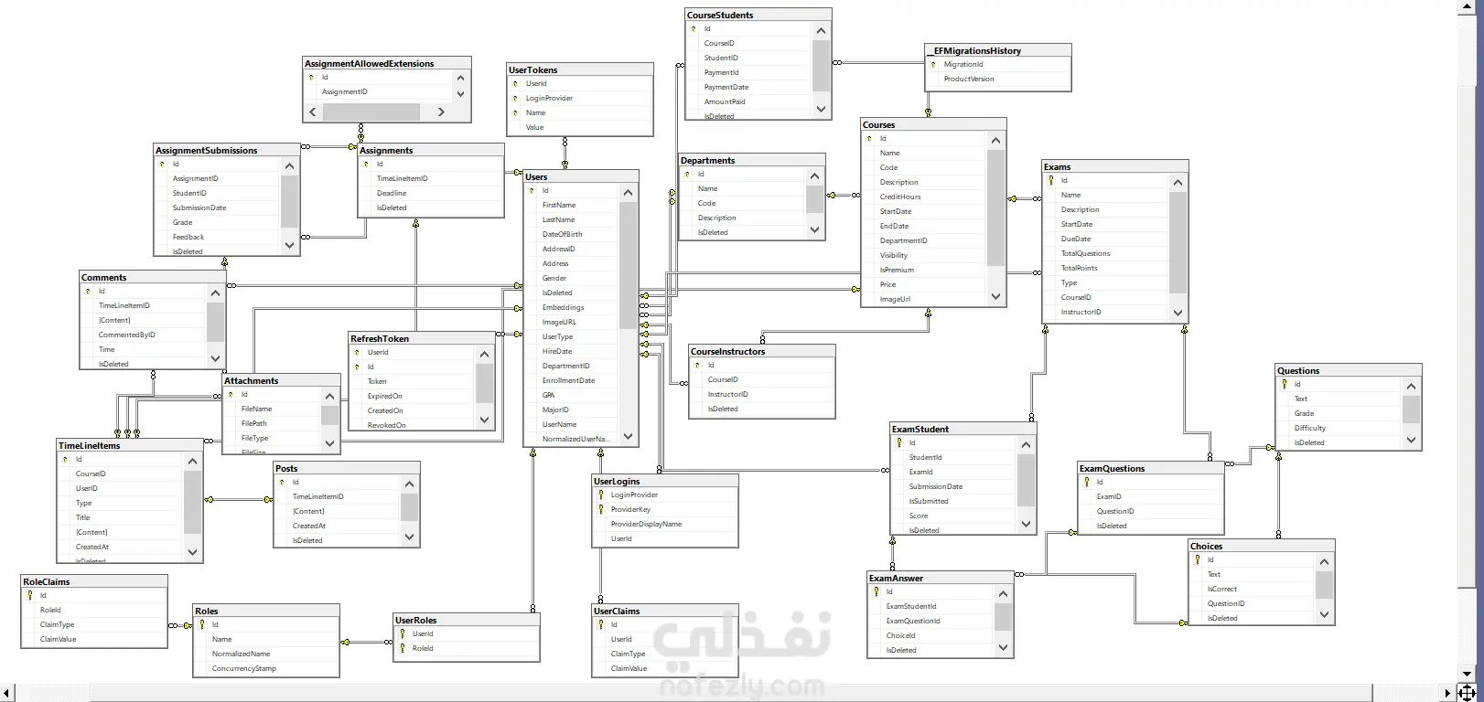1484x702 pixels.
Task: Click the diagram's vertical scroll down arrow
Action: (1467, 675)
